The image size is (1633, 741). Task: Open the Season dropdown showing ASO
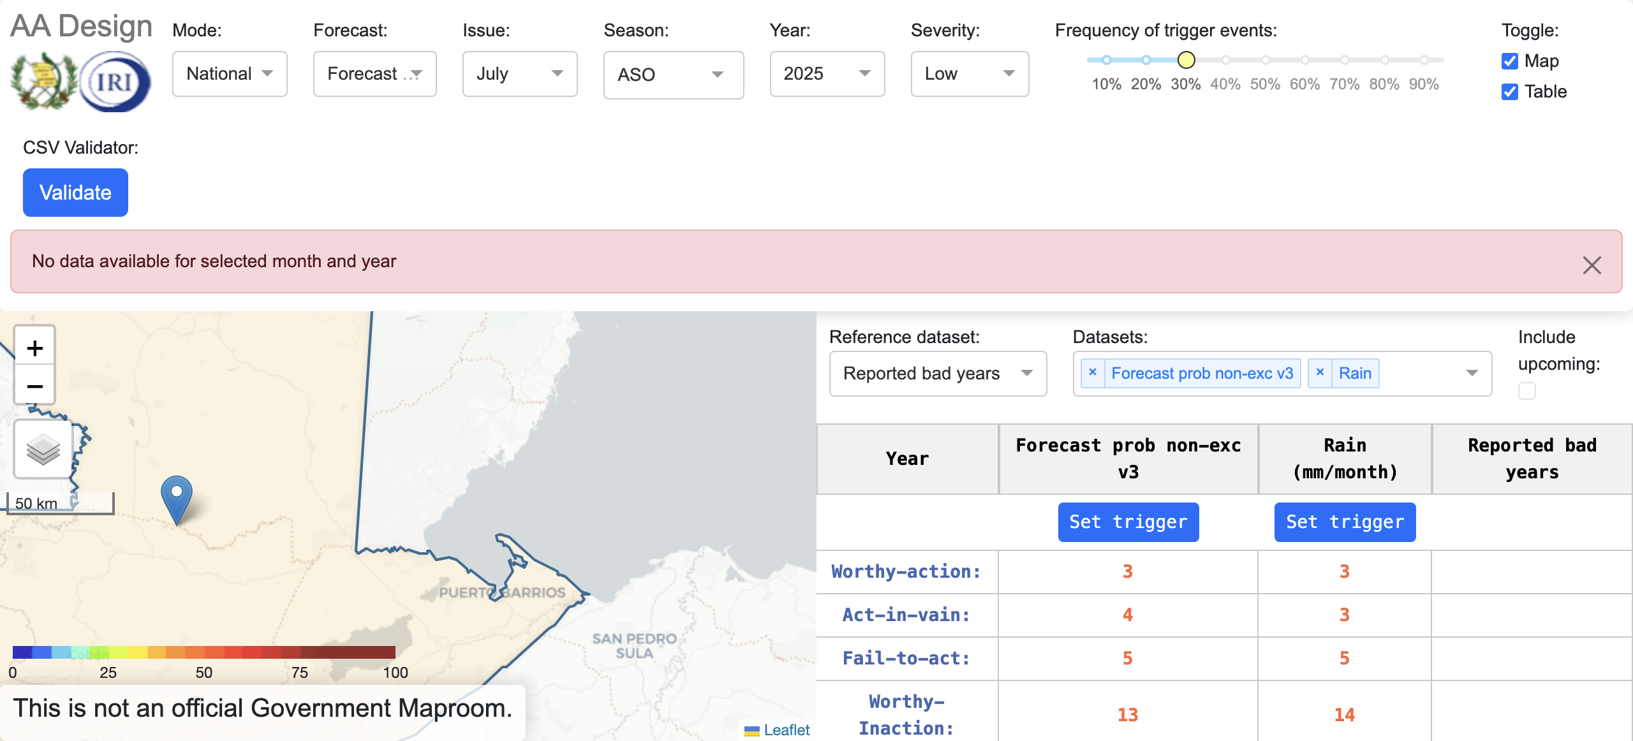[673, 75]
